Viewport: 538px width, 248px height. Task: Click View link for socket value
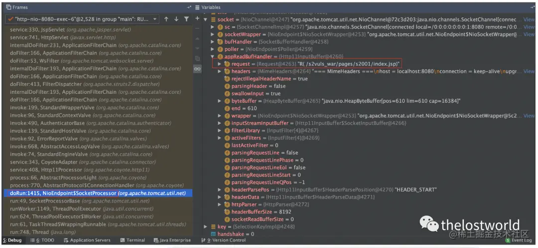[x=529, y=19]
